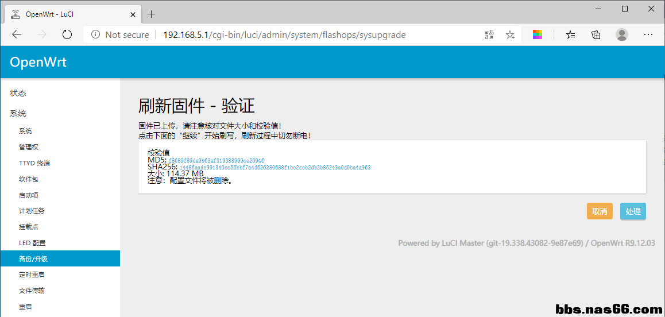Open the TTYD 终端 menu item
The height and width of the screenshot is (317, 665).
point(34,163)
